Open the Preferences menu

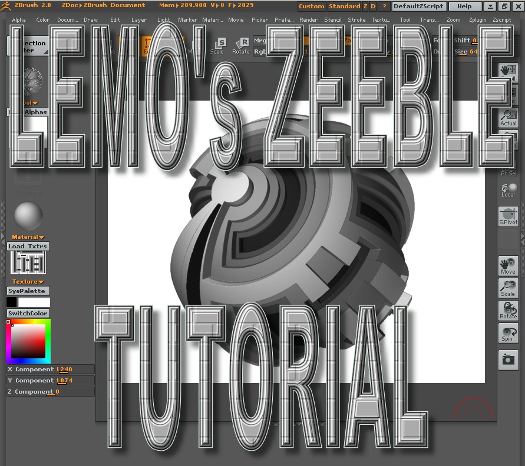coord(284,20)
